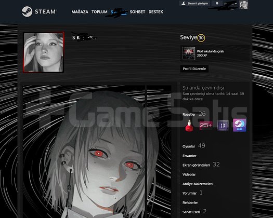Click the 25+ game collector badge
273x218 pixels.
click(x=205, y=125)
